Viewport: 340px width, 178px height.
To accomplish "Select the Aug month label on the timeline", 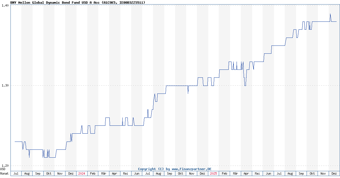I will [27, 173].
